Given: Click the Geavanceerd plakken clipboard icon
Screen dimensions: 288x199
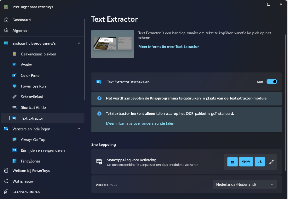Looking at the screenshot, I should [15, 54].
